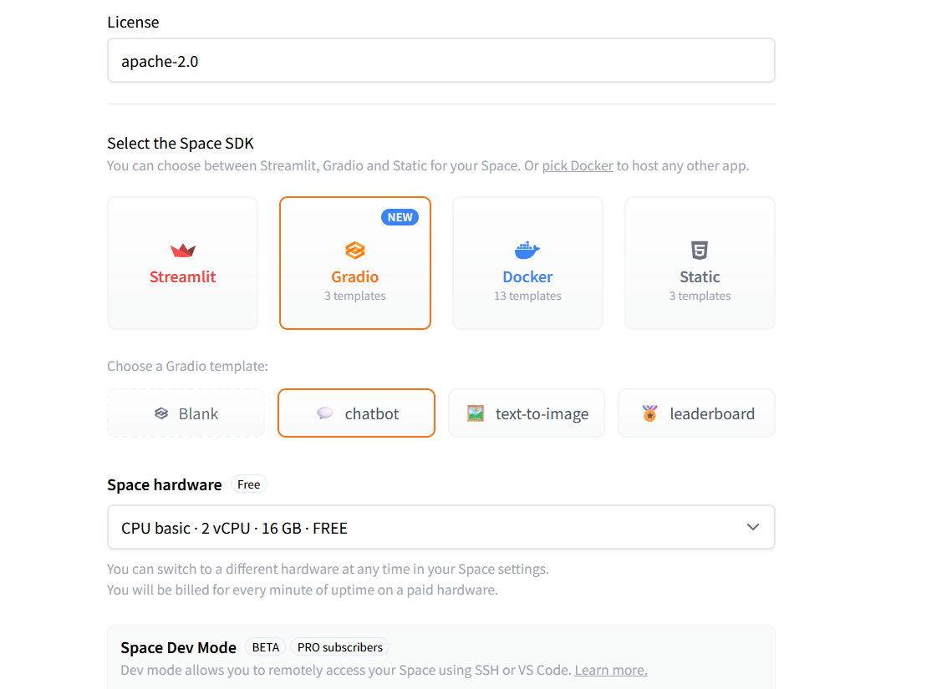Click '3 templates' under Gradio
Image resolution: width=942 pixels, height=689 pixels.
coord(355,296)
